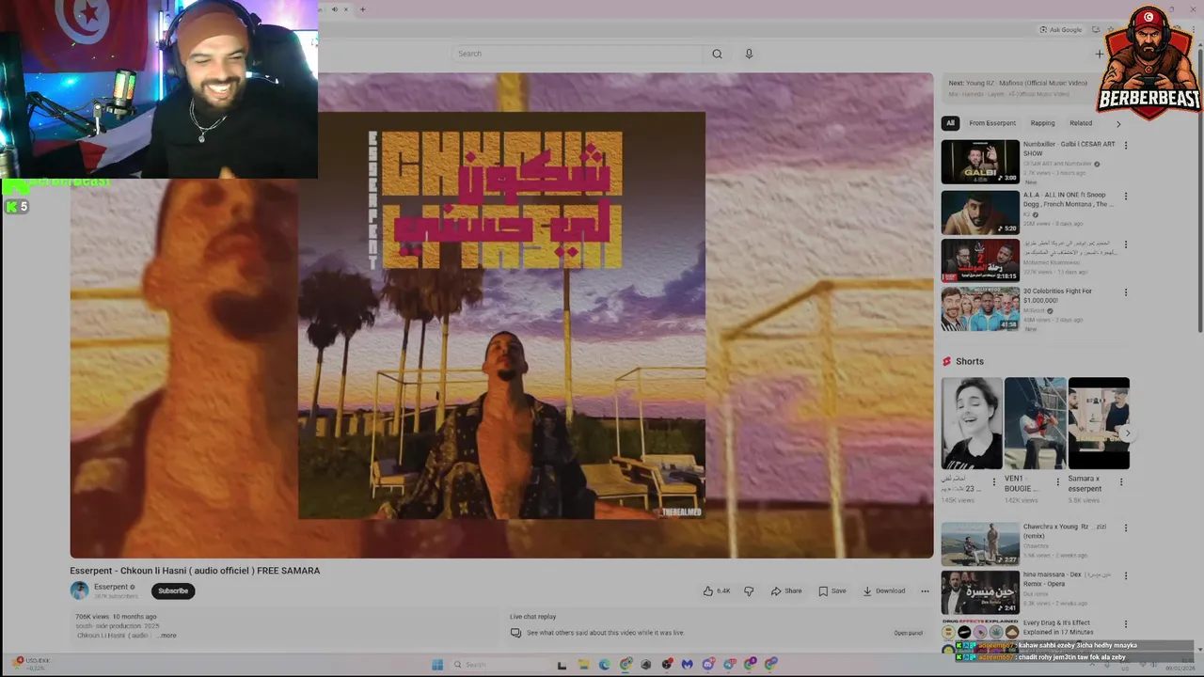Open options for VEN1 BOUGIE Short
Image resolution: width=1204 pixels, height=677 pixels.
pyautogui.click(x=1057, y=482)
